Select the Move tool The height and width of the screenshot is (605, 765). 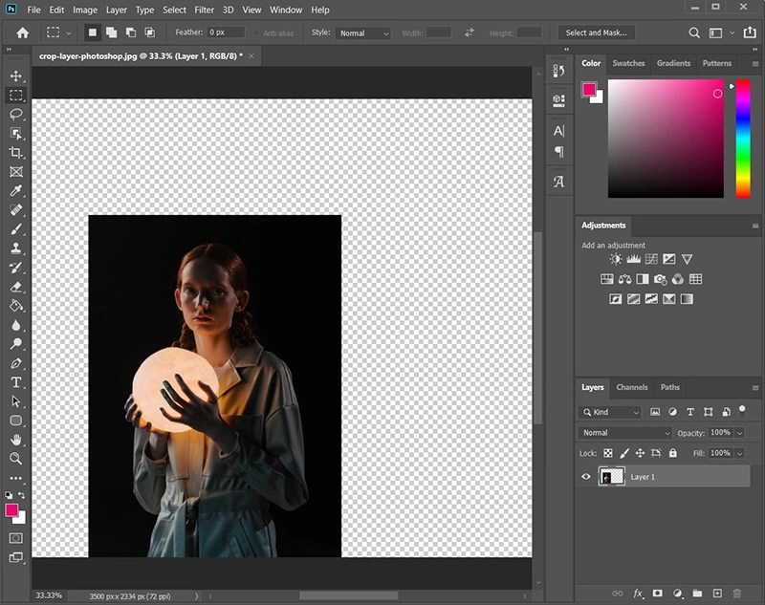coord(15,77)
